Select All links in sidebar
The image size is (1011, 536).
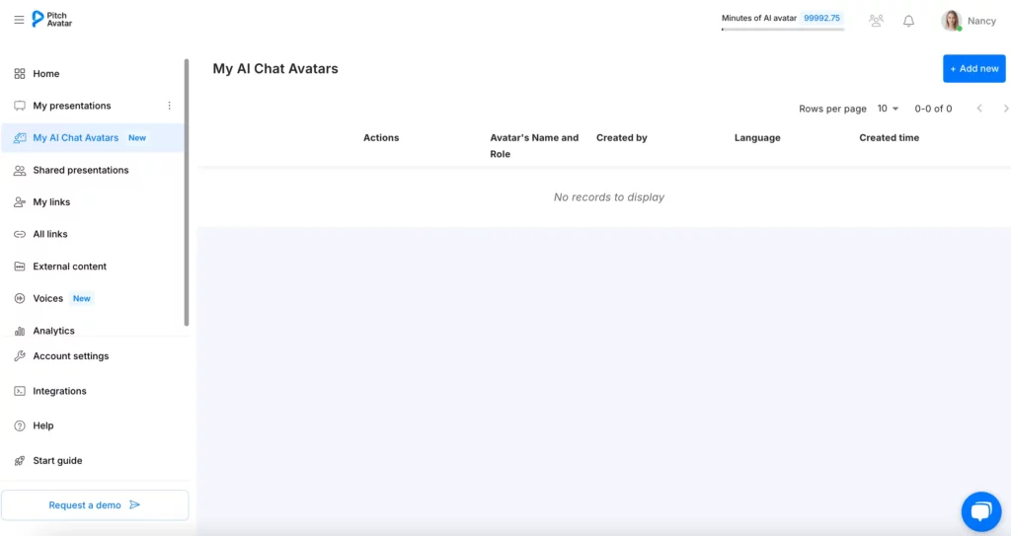click(50, 235)
